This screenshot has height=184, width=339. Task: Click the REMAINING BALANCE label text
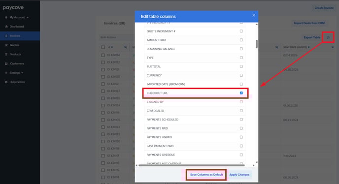pyautogui.click(x=161, y=49)
